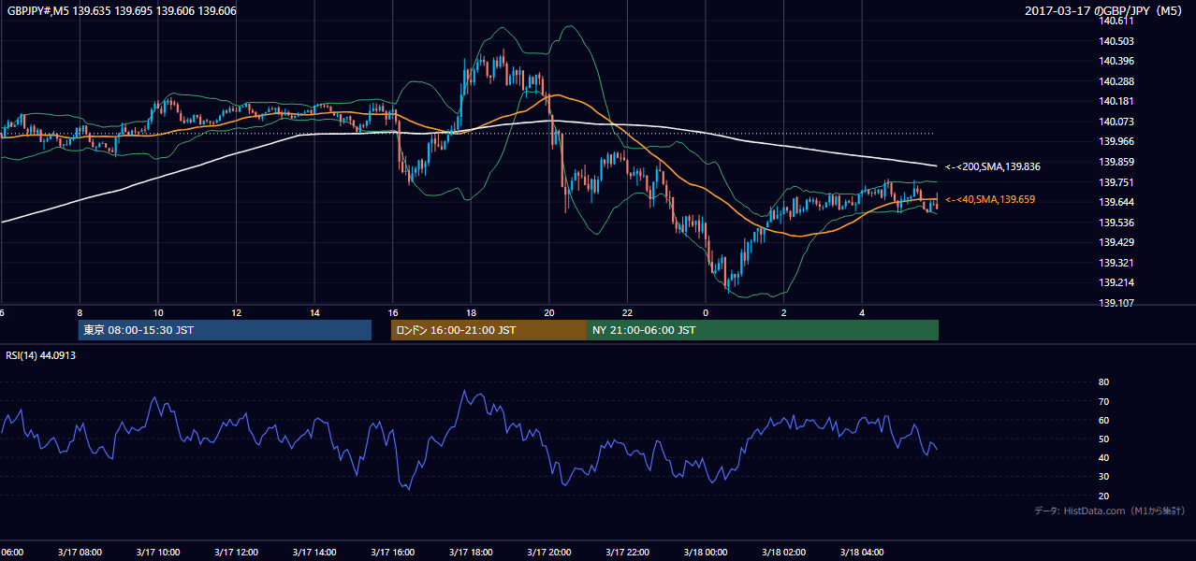
Task: Click RSI level 20 axis label
Action: [1103, 496]
